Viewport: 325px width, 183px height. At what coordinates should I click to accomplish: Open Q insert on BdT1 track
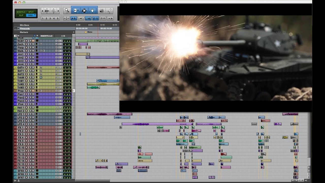pyautogui.click(x=41, y=71)
